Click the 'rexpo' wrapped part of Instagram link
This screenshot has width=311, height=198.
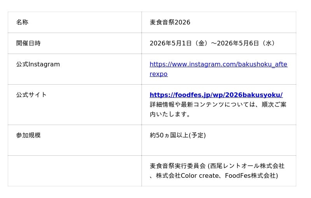tap(159, 74)
